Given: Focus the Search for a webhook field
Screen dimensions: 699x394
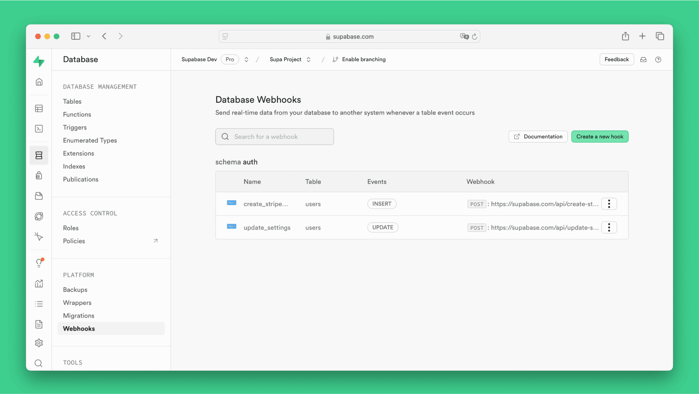Looking at the screenshot, I should point(274,137).
